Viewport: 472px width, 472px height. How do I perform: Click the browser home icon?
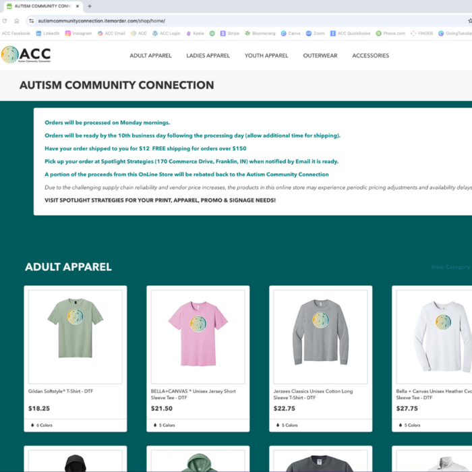point(17,21)
